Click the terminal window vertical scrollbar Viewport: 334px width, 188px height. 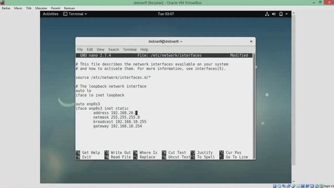tap(254, 106)
